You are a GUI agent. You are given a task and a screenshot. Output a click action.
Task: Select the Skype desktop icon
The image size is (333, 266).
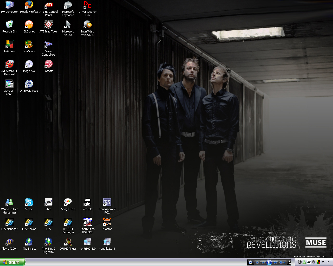(x=29, y=204)
